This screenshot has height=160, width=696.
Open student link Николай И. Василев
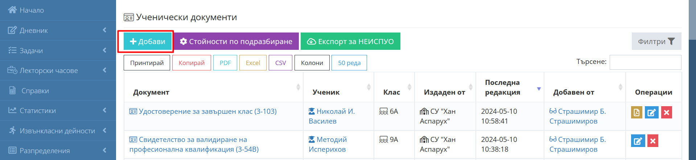[331, 116]
